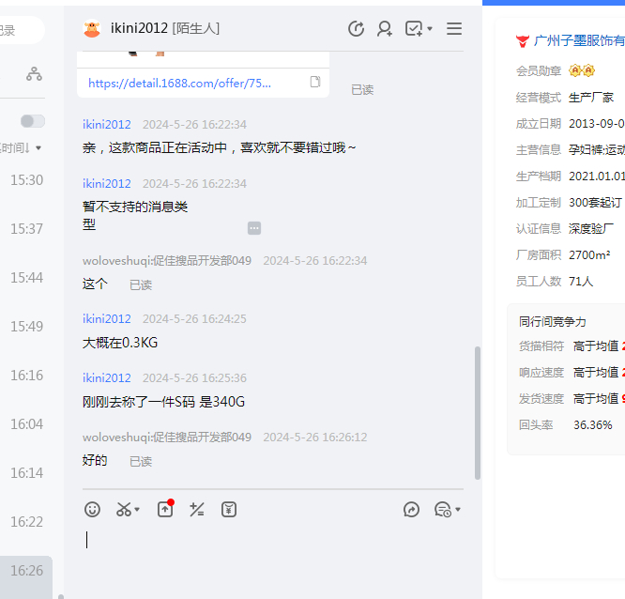Viewport: 625px width, 599px height.
Task: Click the 厂房面积 2700m² value
Action: tap(589, 255)
